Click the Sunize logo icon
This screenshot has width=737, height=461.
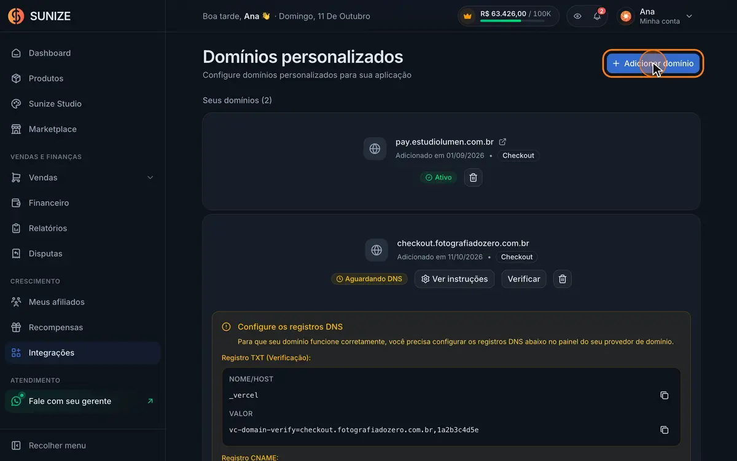click(x=16, y=16)
